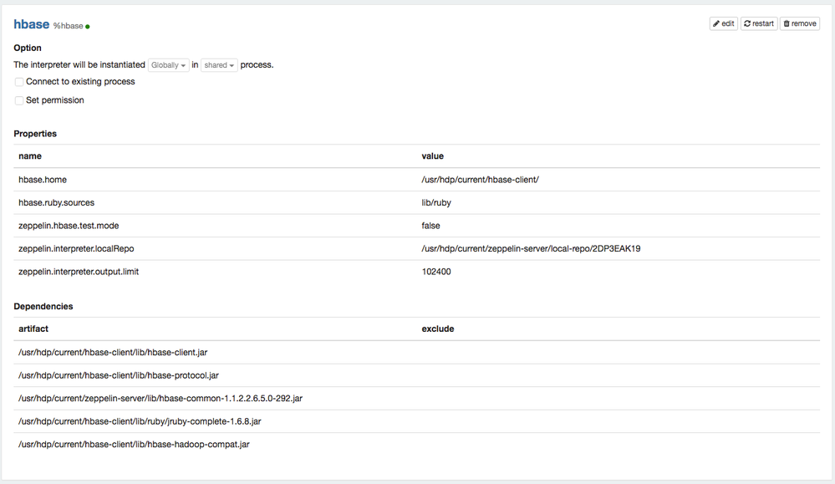Image resolution: width=835 pixels, height=484 pixels.
Task: Click the hbase-client.jar dependency artifact
Action: point(113,353)
